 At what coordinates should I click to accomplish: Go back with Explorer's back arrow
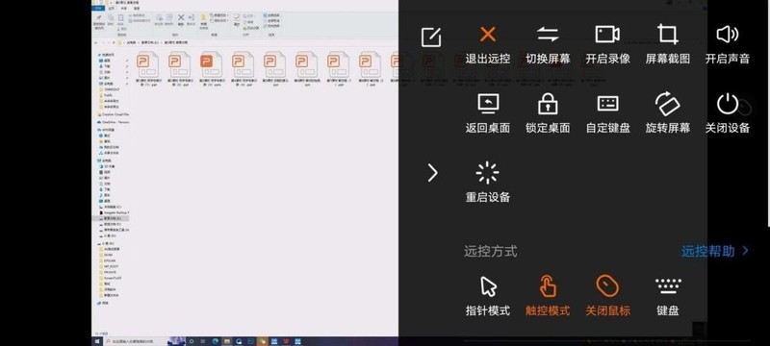click(95, 42)
